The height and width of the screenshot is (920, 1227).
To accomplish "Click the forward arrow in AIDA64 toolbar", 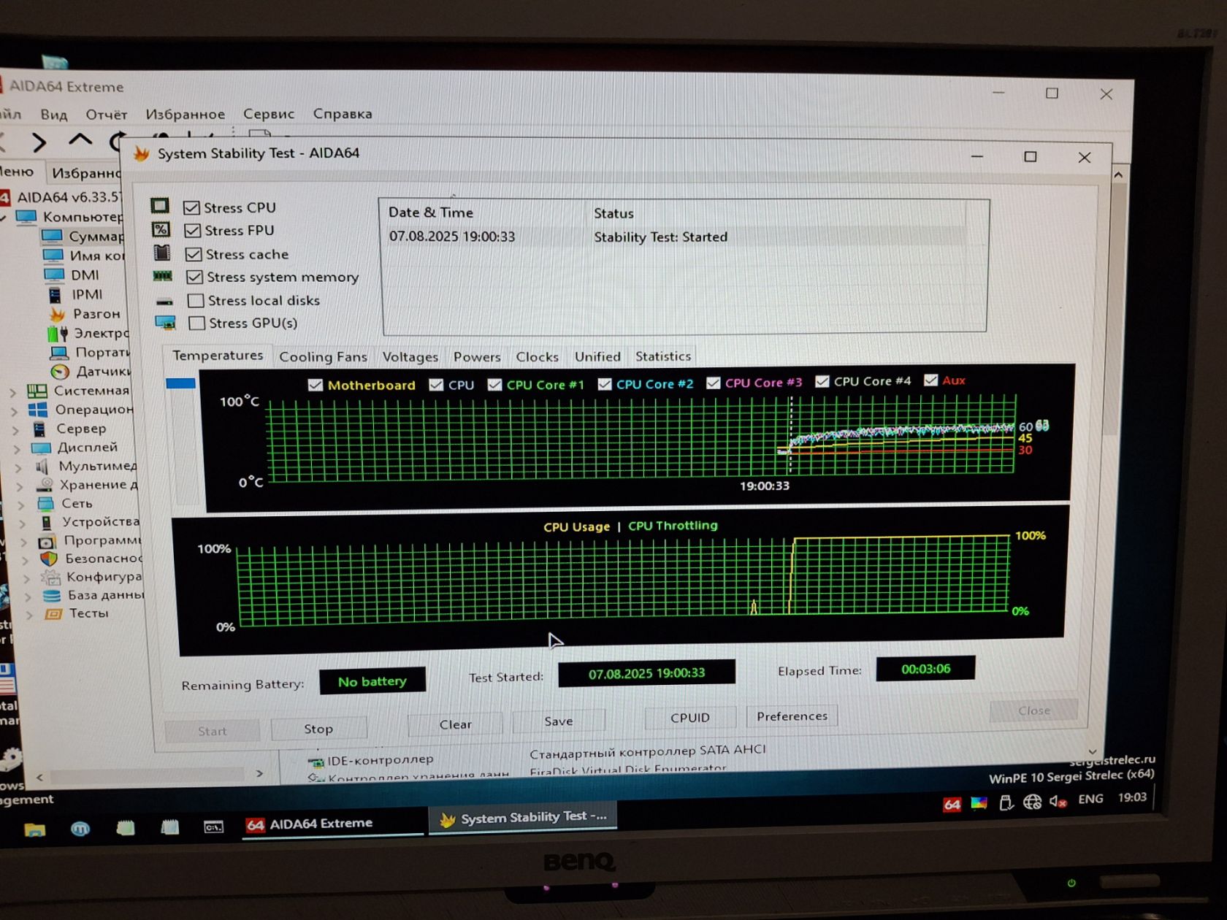I will 39,141.
